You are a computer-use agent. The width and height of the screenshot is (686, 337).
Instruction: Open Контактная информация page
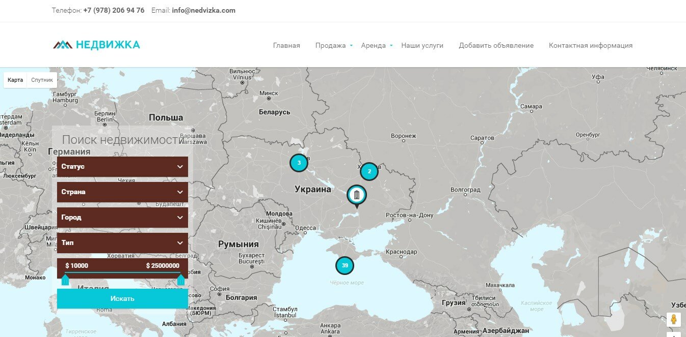coord(591,45)
